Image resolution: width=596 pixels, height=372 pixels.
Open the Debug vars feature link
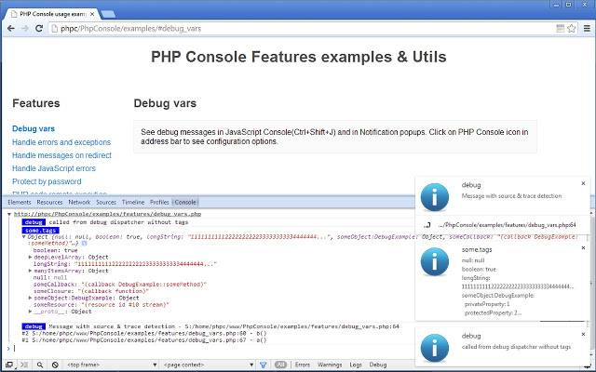(x=34, y=128)
